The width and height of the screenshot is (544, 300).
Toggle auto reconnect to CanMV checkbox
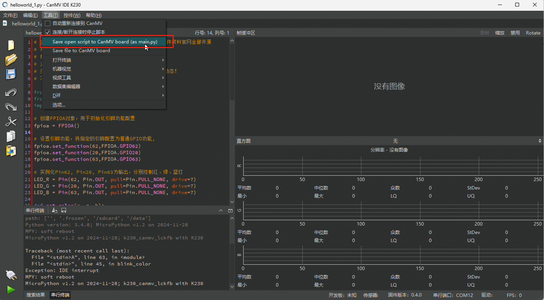48,23
